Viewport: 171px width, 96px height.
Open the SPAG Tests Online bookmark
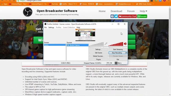click(x=145, y=4)
